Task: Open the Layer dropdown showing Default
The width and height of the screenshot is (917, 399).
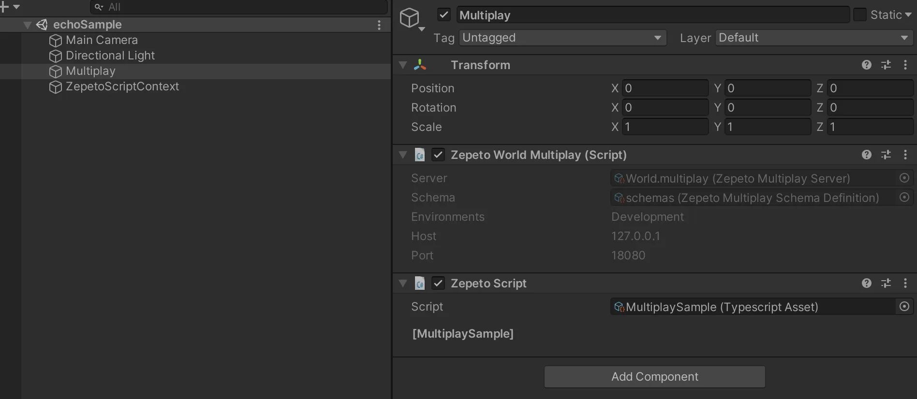Action: (x=814, y=38)
